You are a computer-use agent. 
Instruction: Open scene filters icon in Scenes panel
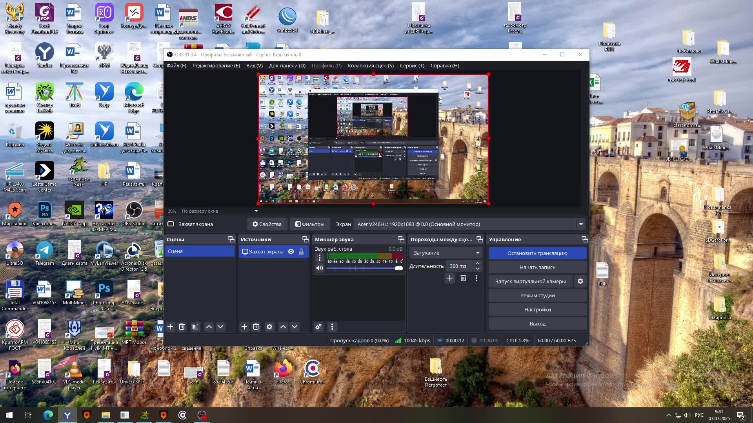pos(195,327)
